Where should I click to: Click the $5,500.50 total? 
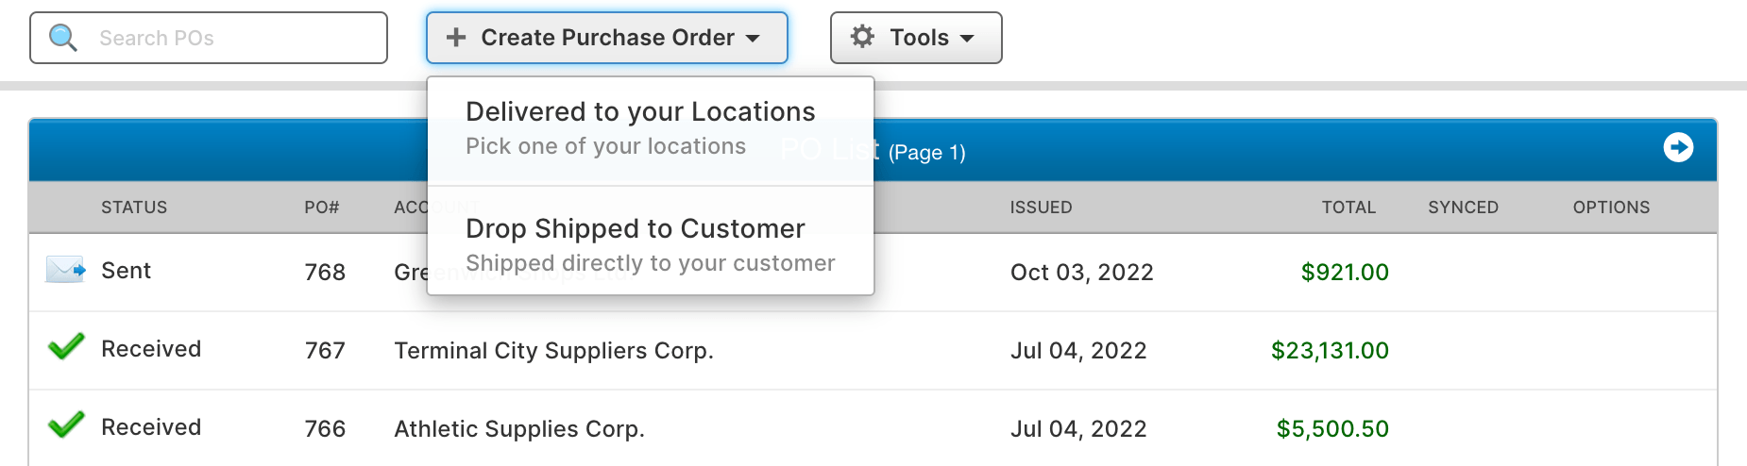point(1332,429)
